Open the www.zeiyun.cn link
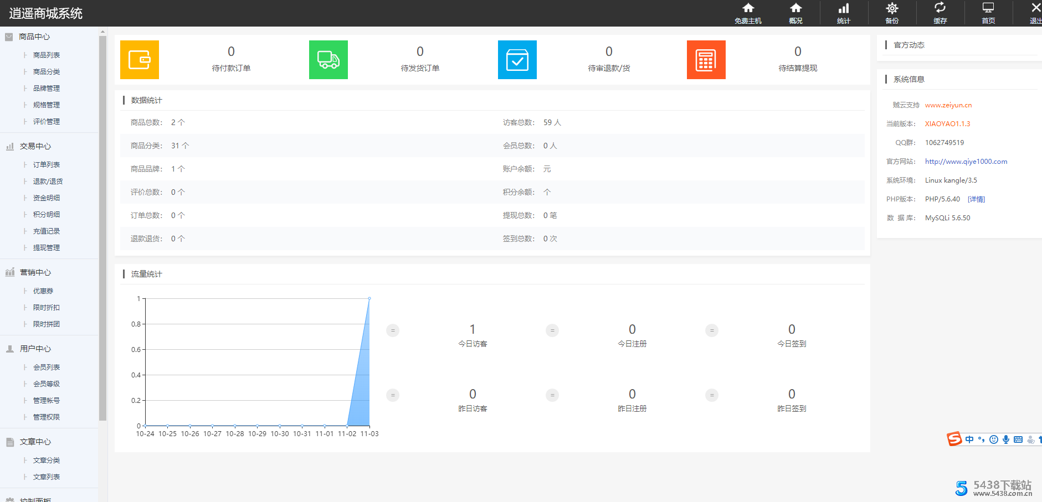The image size is (1042, 502). tap(948, 105)
